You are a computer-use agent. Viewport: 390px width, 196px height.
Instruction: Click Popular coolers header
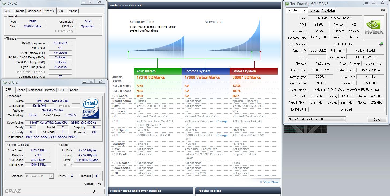[x=238, y=191]
